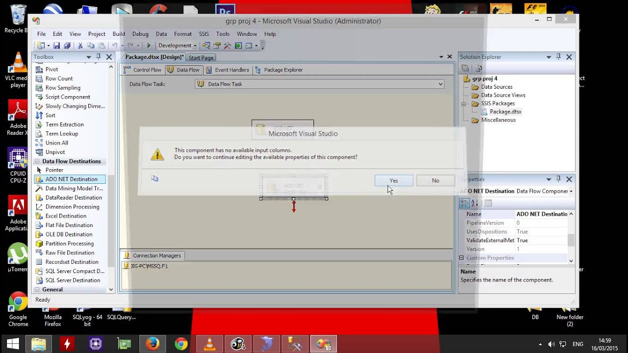
Task: Click the Toolbox scrollbar down arrow
Action: click(111, 290)
